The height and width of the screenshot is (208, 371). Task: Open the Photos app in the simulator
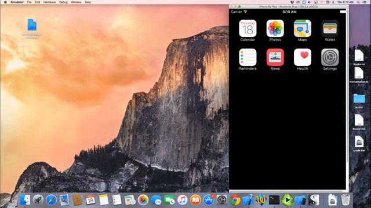(x=275, y=28)
